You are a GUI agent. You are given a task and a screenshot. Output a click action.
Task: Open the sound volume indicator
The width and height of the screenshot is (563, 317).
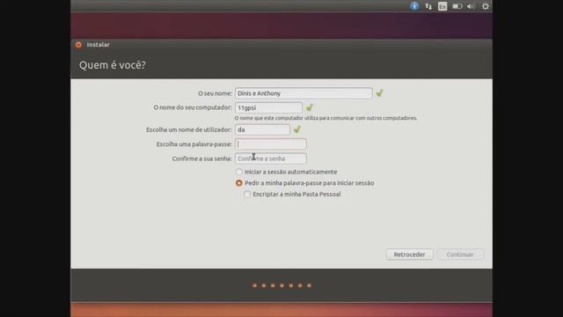pos(471,6)
